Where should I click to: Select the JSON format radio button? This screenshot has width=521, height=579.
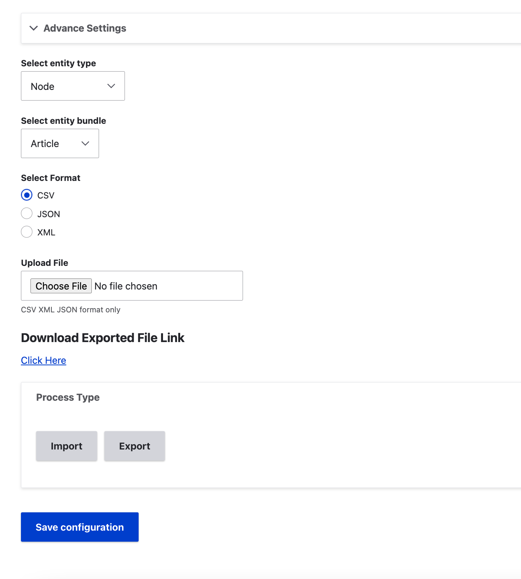pos(27,213)
